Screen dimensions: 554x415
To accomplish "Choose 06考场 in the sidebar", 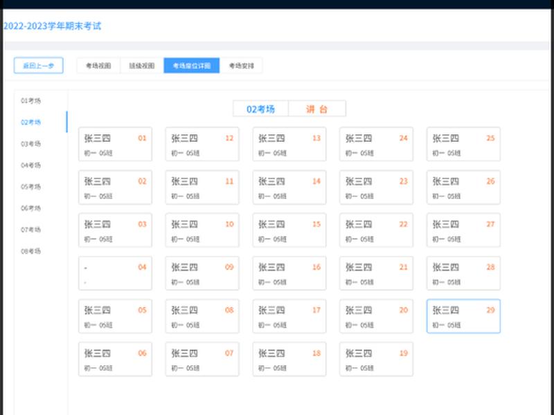I will coord(30,208).
